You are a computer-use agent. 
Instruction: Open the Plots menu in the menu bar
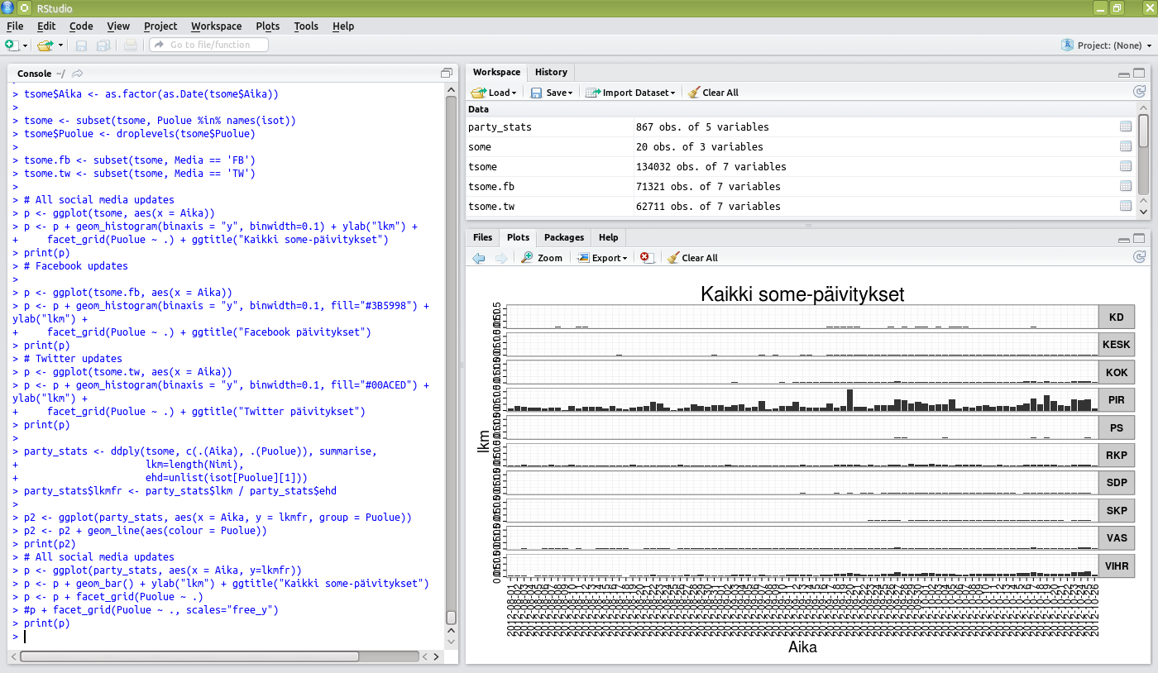(268, 26)
